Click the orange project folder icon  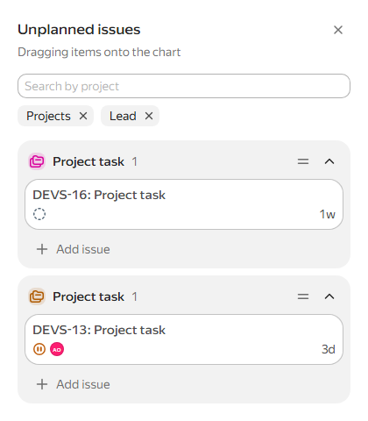pos(37,296)
